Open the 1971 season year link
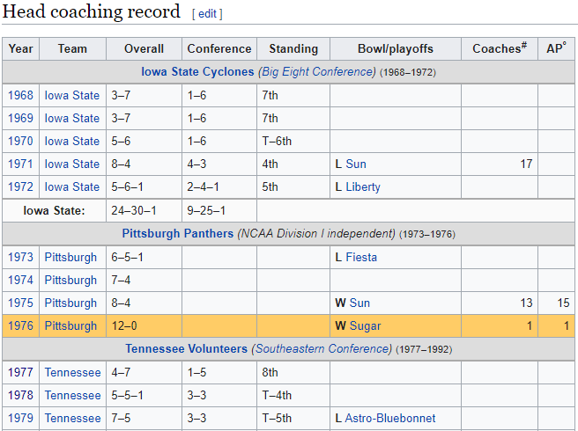 pyautogui.click(x=20, y=164)
